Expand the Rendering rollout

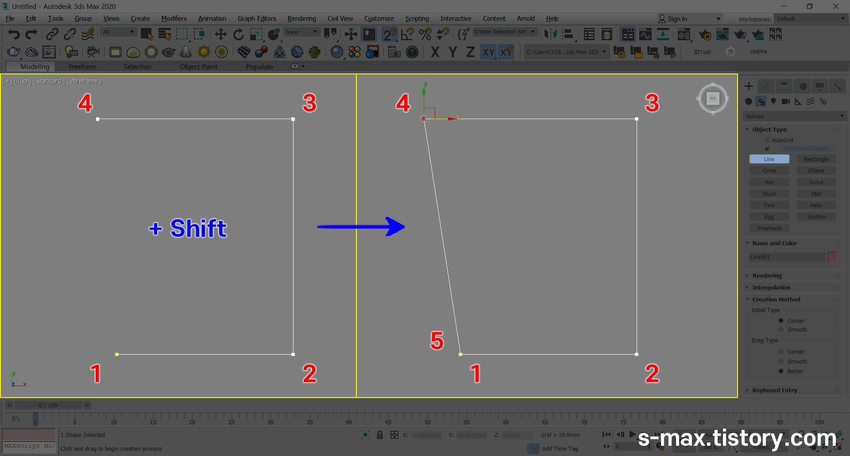click(x=792, y=275)
